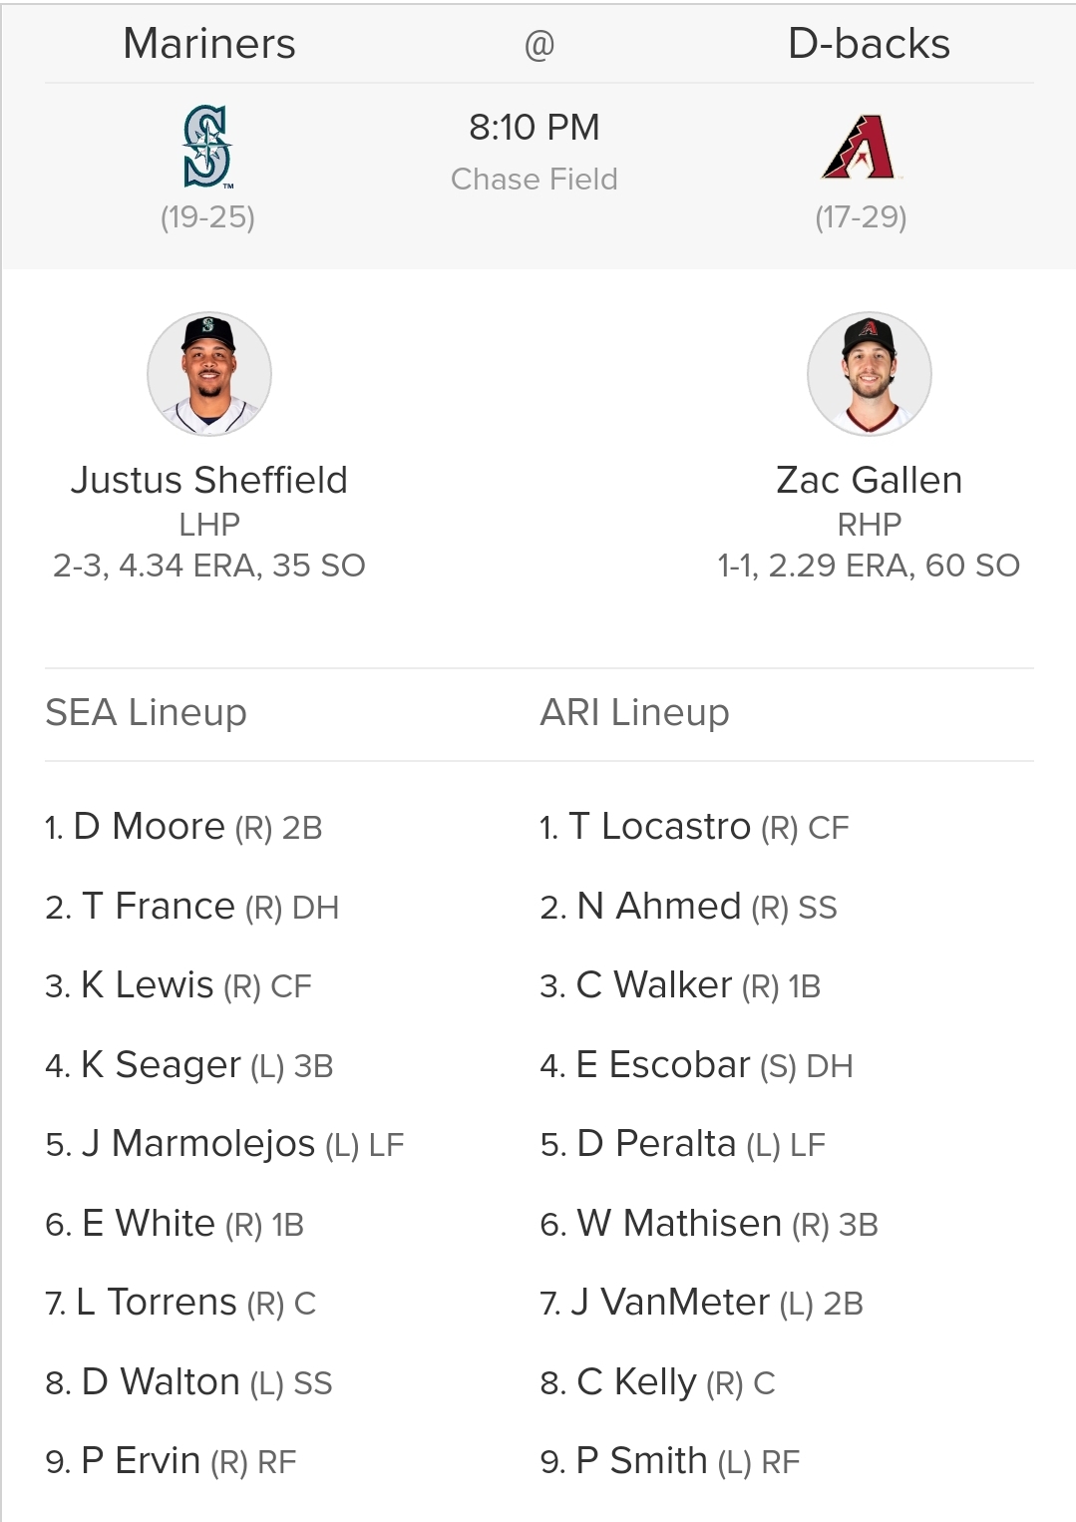The width and height of the screenshot is (1076, 1522).
Task: Open W Mathisen third baseman entry
Action: (709, 1224)
